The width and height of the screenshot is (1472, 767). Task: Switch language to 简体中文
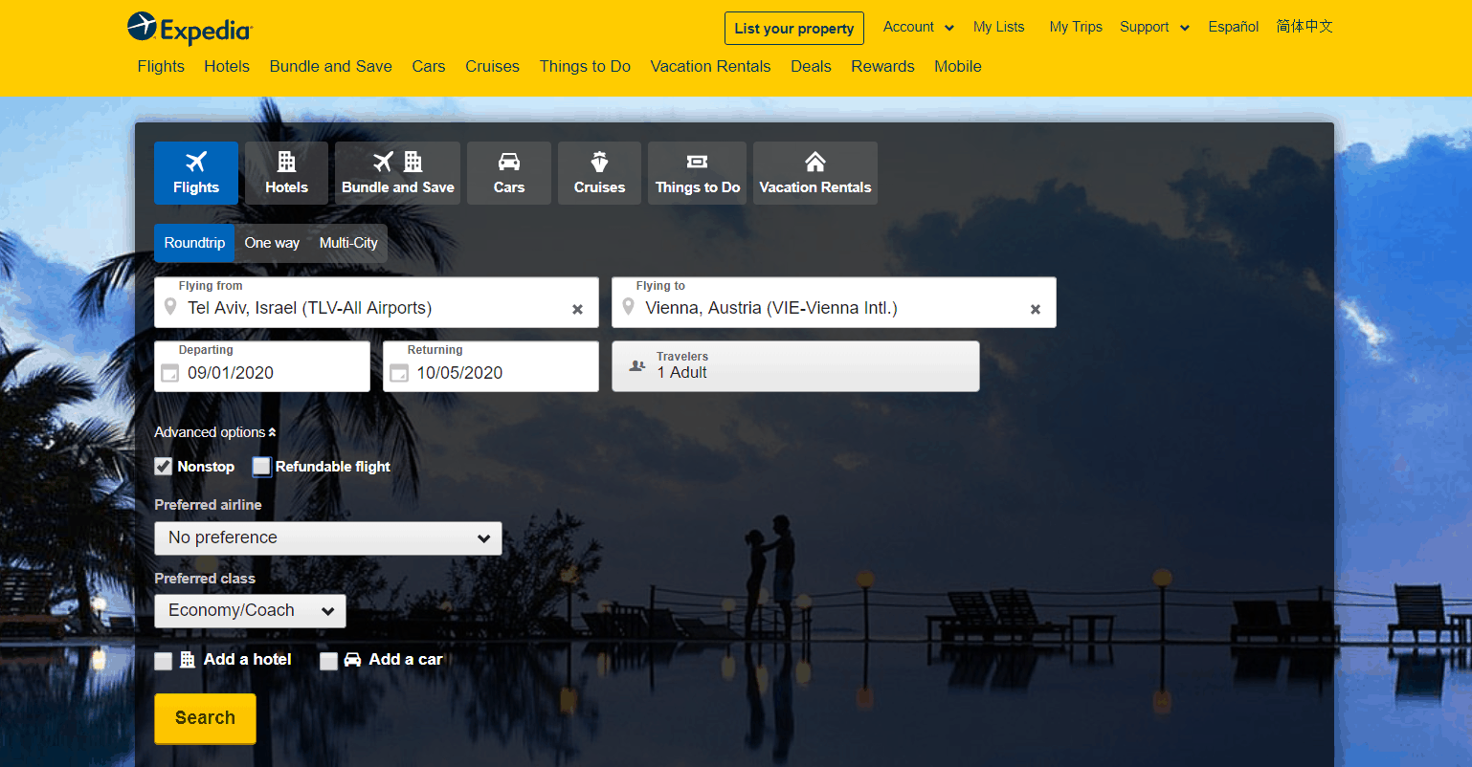(1305, 27)
